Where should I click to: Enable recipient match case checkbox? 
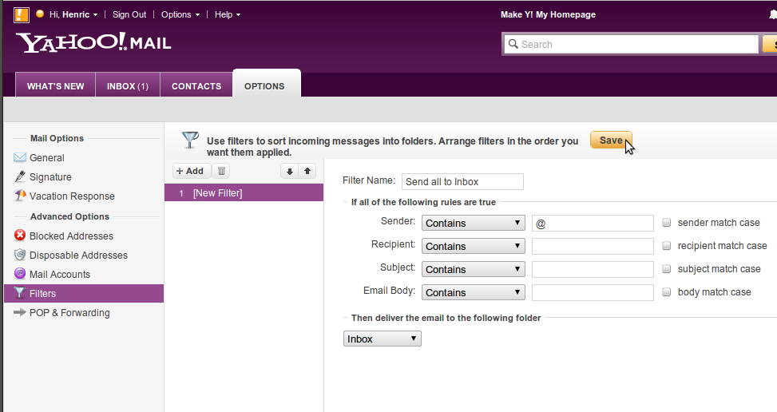pos(667,246)
